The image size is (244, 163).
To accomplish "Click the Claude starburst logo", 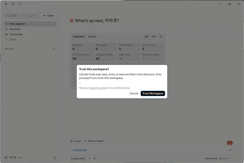I will tap(71, 21).
